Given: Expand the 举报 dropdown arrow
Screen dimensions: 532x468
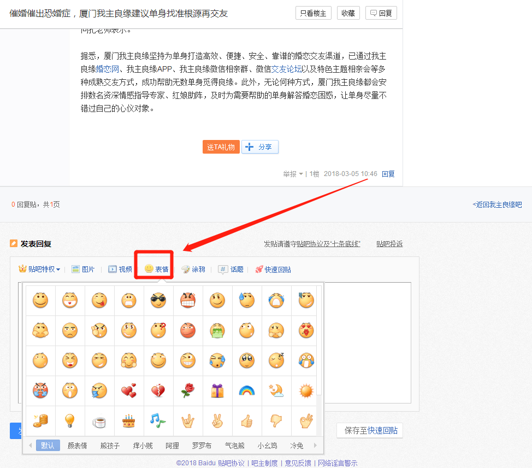Looking at the screenshot, I should (300, 174).
